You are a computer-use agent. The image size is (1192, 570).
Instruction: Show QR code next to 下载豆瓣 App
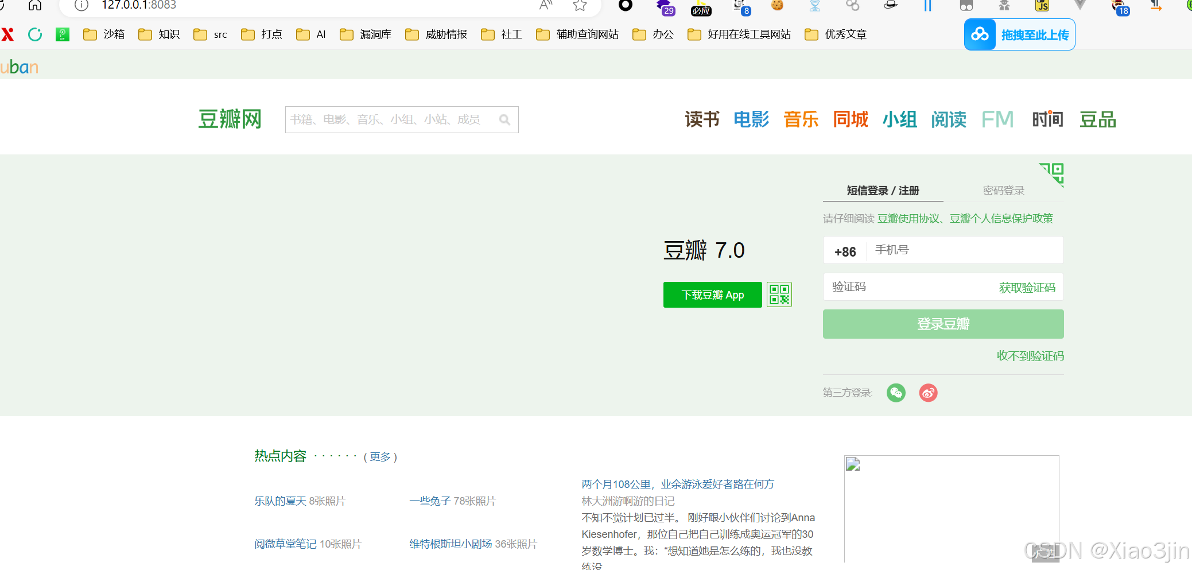tap(779, 294)
